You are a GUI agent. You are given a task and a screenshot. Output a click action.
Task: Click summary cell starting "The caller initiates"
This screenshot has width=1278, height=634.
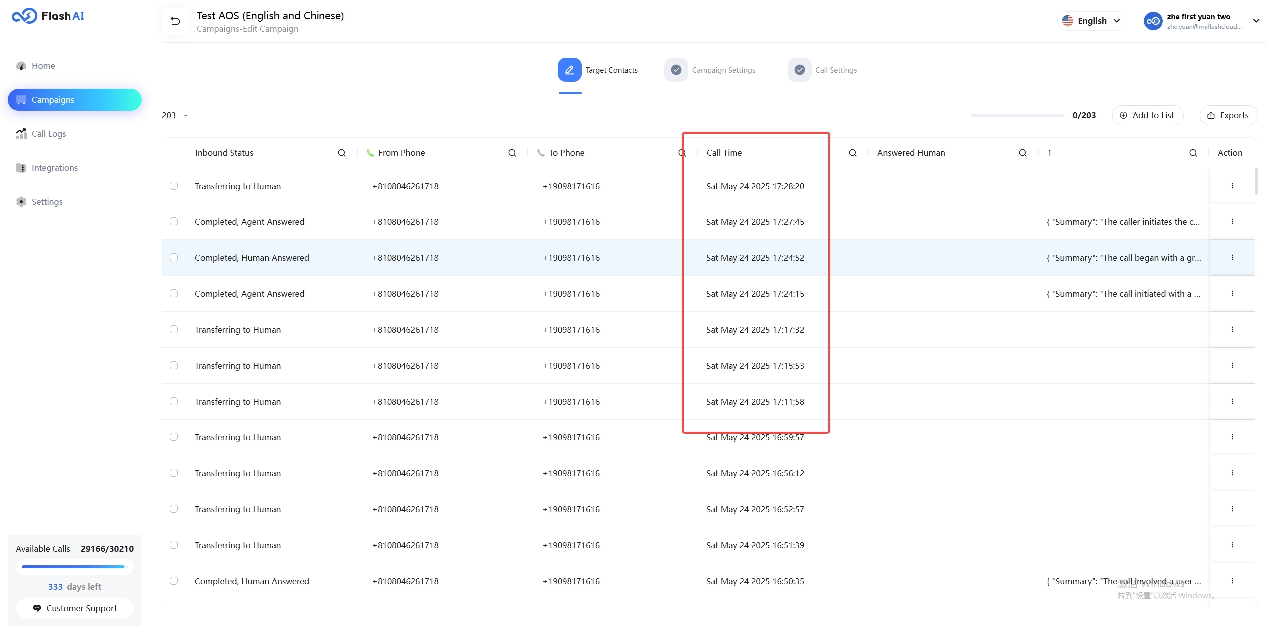pos(1123,222)
